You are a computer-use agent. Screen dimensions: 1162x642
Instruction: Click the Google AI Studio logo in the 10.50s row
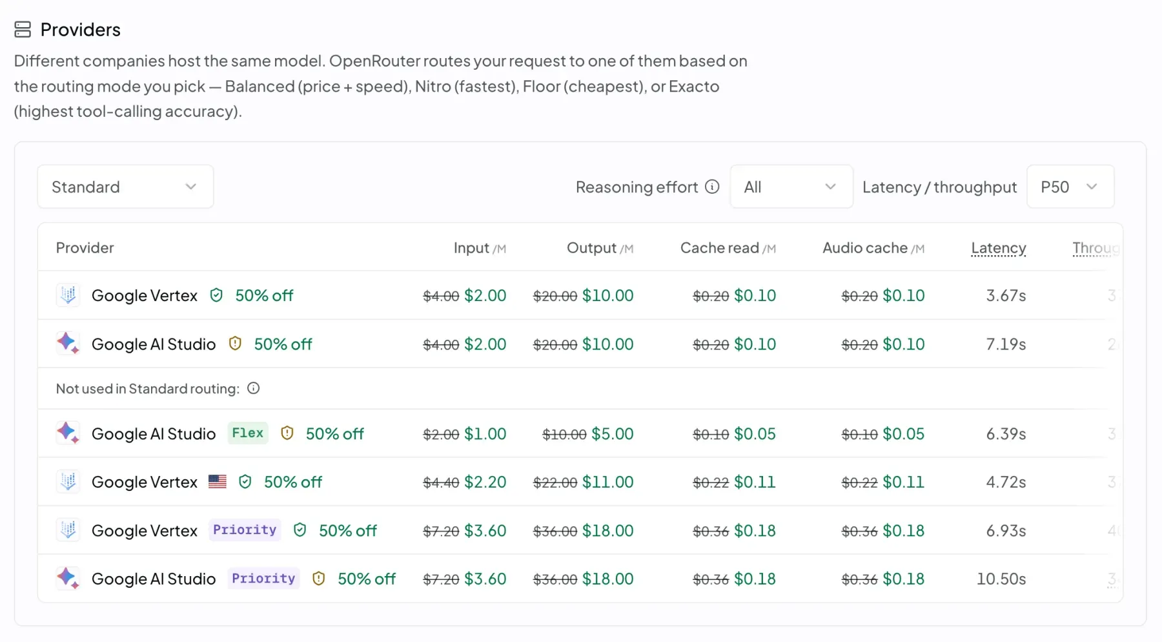click(x=68, y=579)
